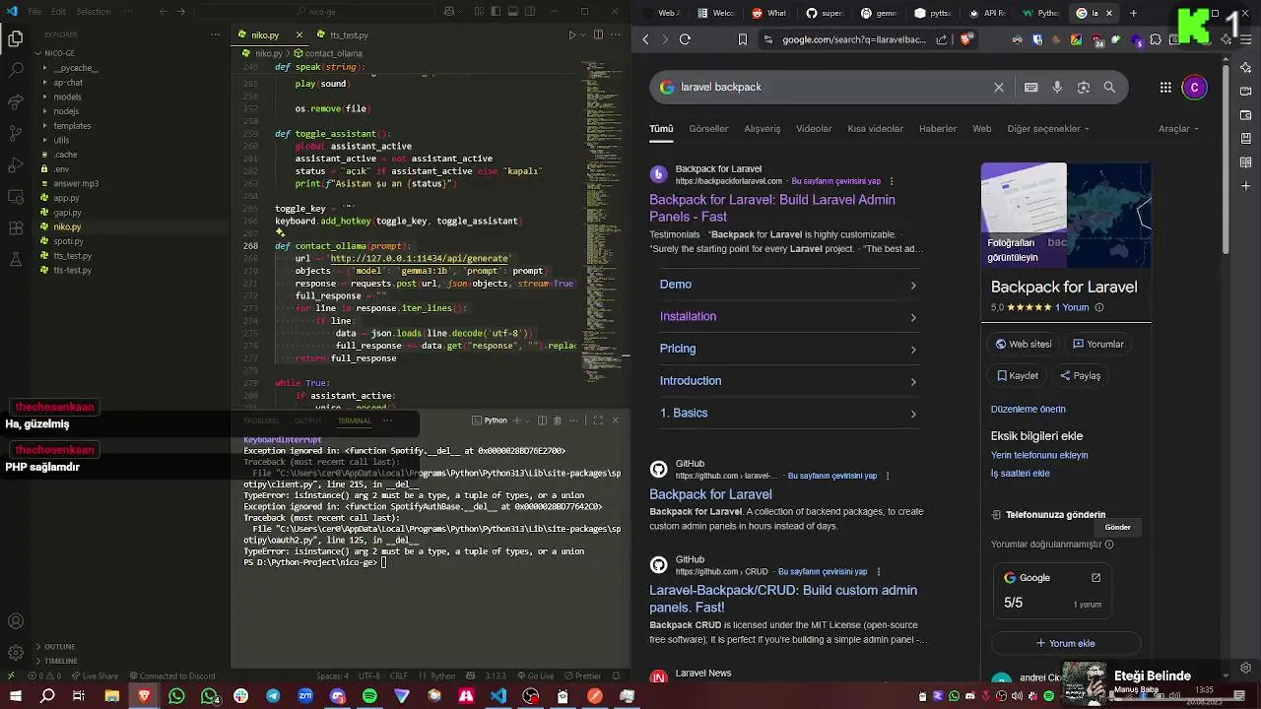The image size is (1261, 709).
Task: Expand the Installation sitelink row
Action: 788,316
